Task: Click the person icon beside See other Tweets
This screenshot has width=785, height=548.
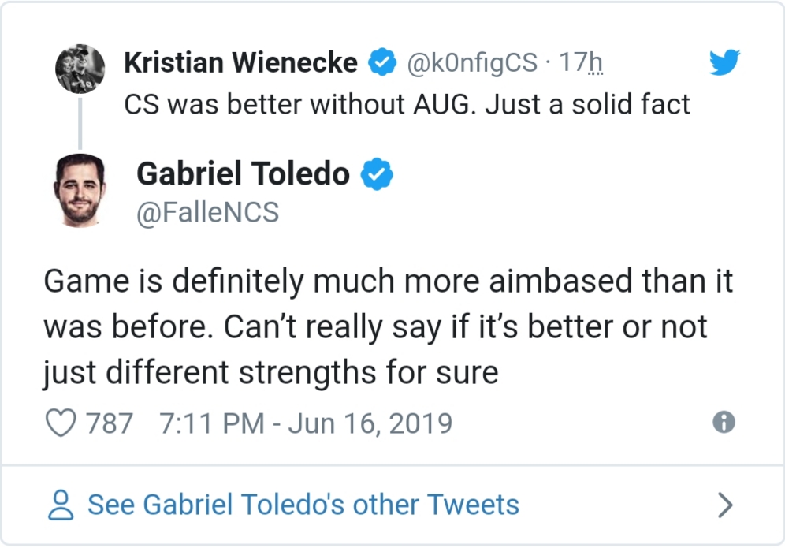Action: pos(61,505)
